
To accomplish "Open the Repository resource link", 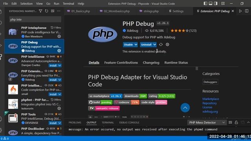I will [x=209, y=103].
